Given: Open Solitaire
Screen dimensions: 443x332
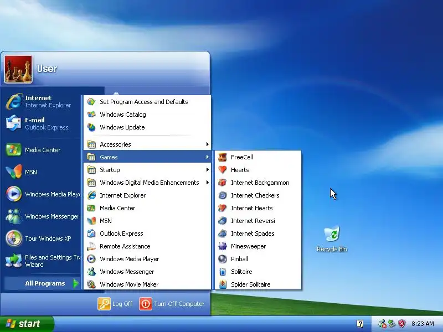Looking at the screenshot, I should click(x=258, y=272).
